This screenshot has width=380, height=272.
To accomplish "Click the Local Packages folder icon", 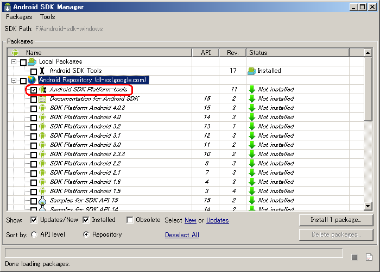I will (32, 61).
